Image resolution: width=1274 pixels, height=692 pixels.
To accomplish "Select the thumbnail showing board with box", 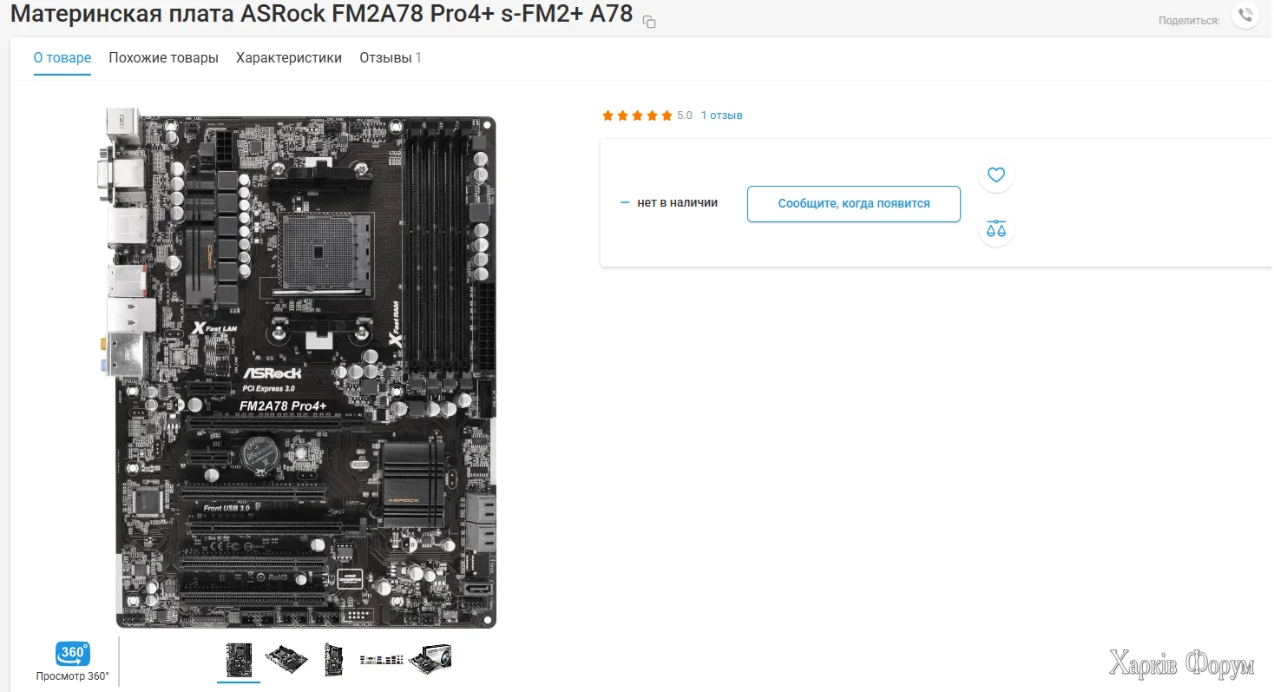I will 430,660.
